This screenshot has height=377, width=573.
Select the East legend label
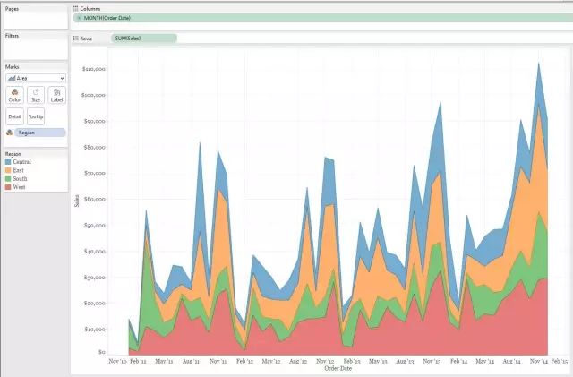18,170
